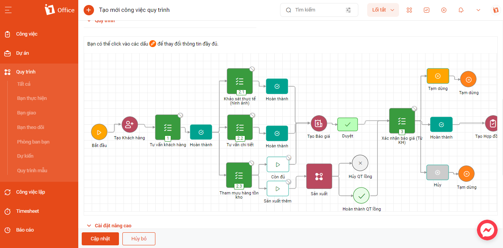Click the 'Cập nhật' button
The image size is (503, 248).
pos(100,239)
